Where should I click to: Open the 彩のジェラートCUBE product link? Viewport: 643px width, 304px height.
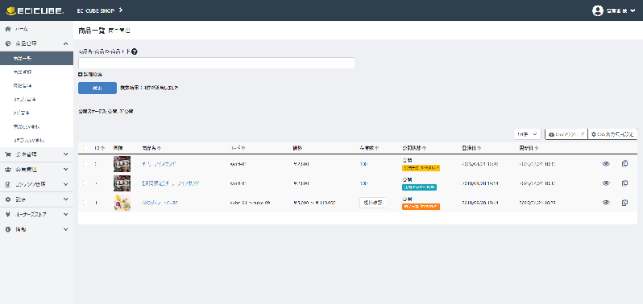(160, 203)
